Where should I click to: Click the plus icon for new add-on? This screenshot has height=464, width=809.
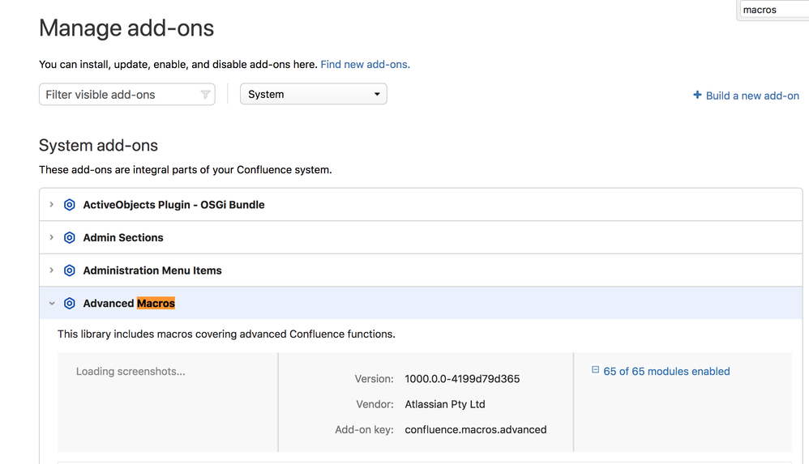point(697,95)
